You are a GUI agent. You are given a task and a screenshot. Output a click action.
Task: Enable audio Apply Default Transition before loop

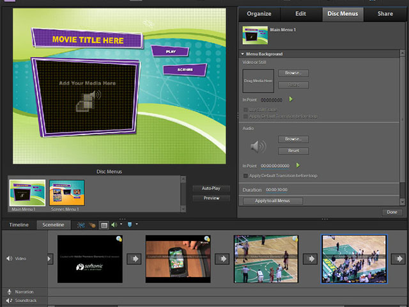[246, 175]
